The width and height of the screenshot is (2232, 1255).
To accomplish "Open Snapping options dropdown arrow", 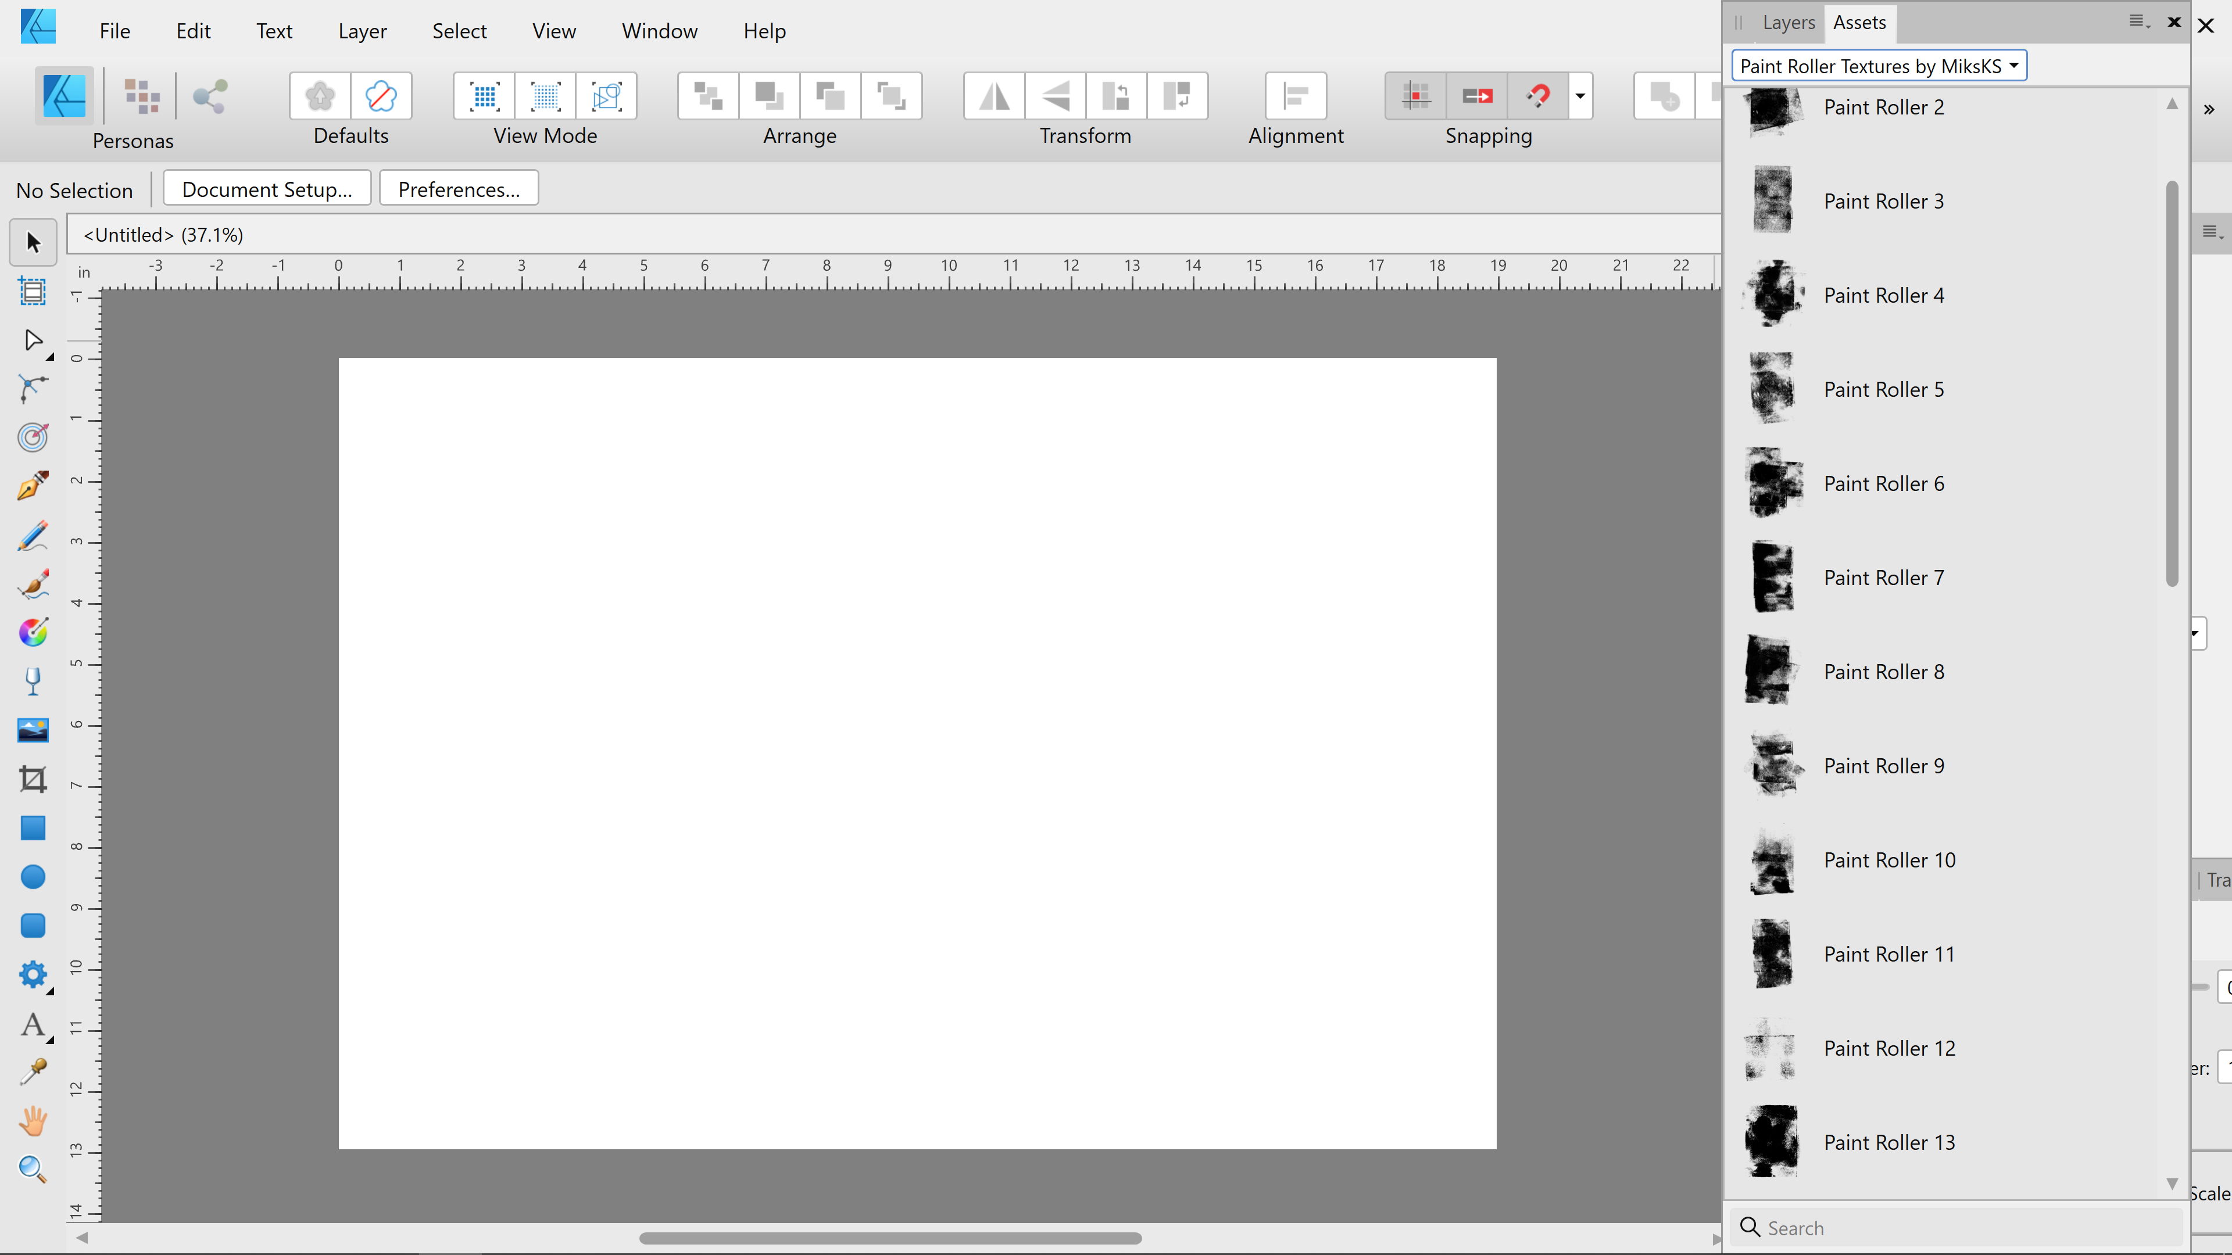I will coord(1580,96).
